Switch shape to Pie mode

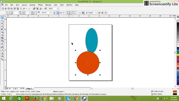point(61,13)
